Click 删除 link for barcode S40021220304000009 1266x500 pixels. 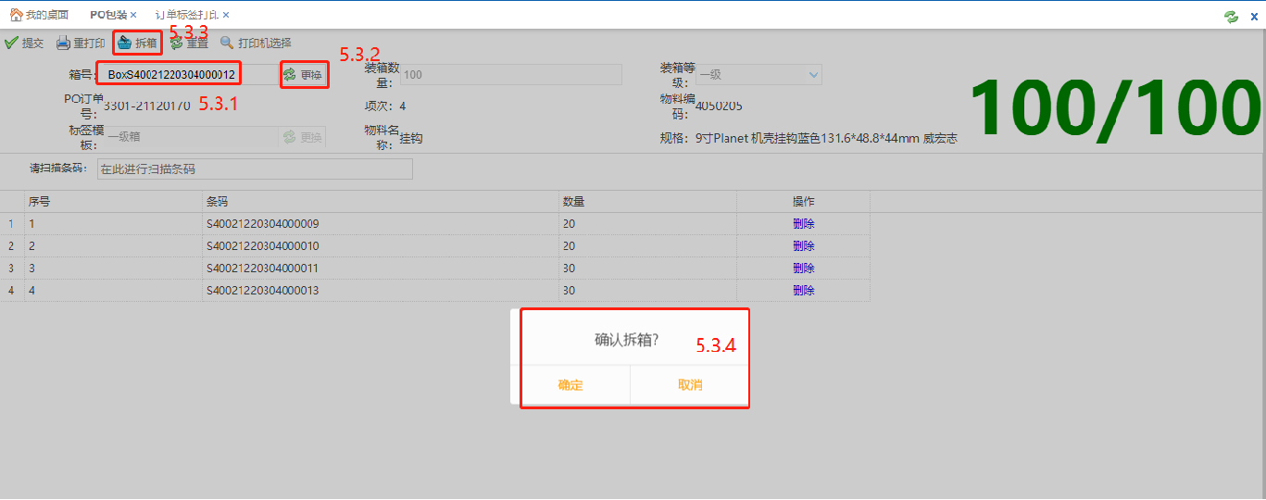point(803,223)
